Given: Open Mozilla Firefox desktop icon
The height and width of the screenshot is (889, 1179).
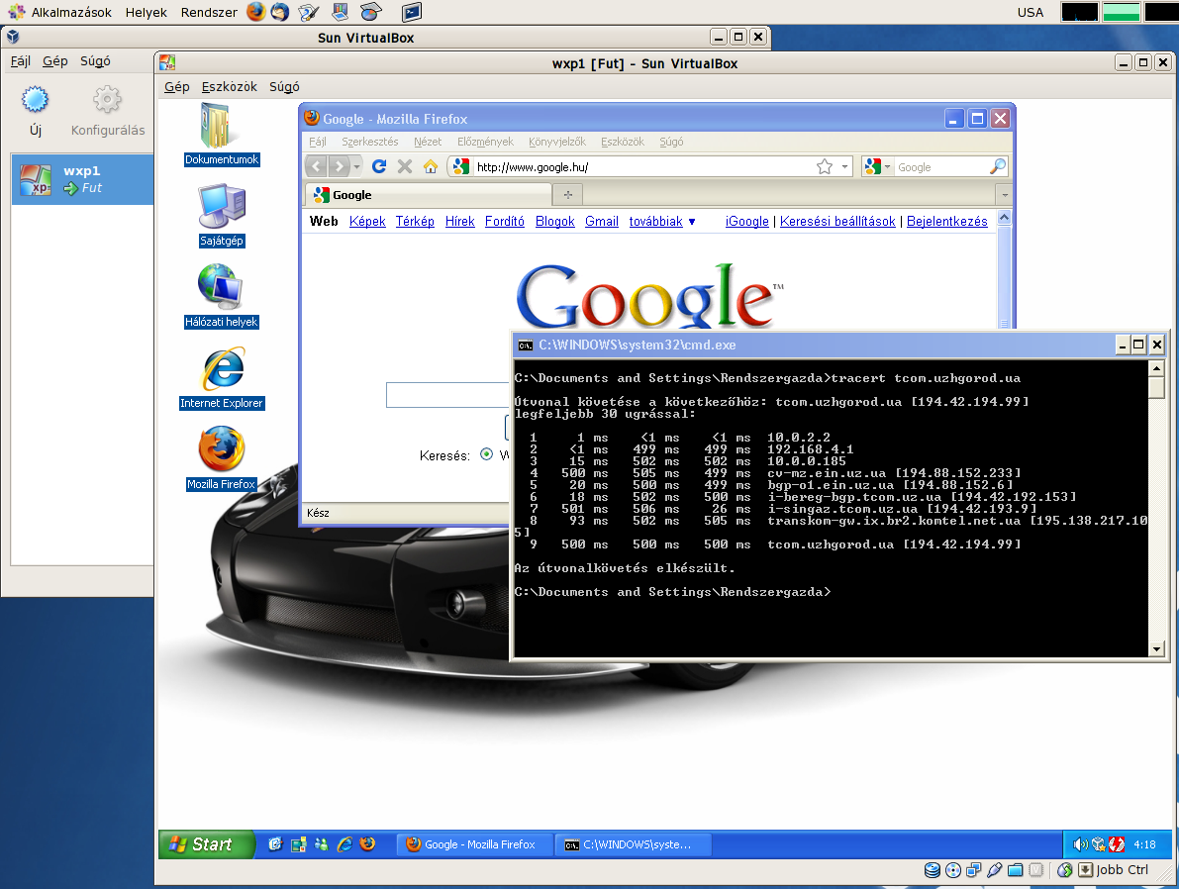Looking at the screenshot, I should click(222, 453).
